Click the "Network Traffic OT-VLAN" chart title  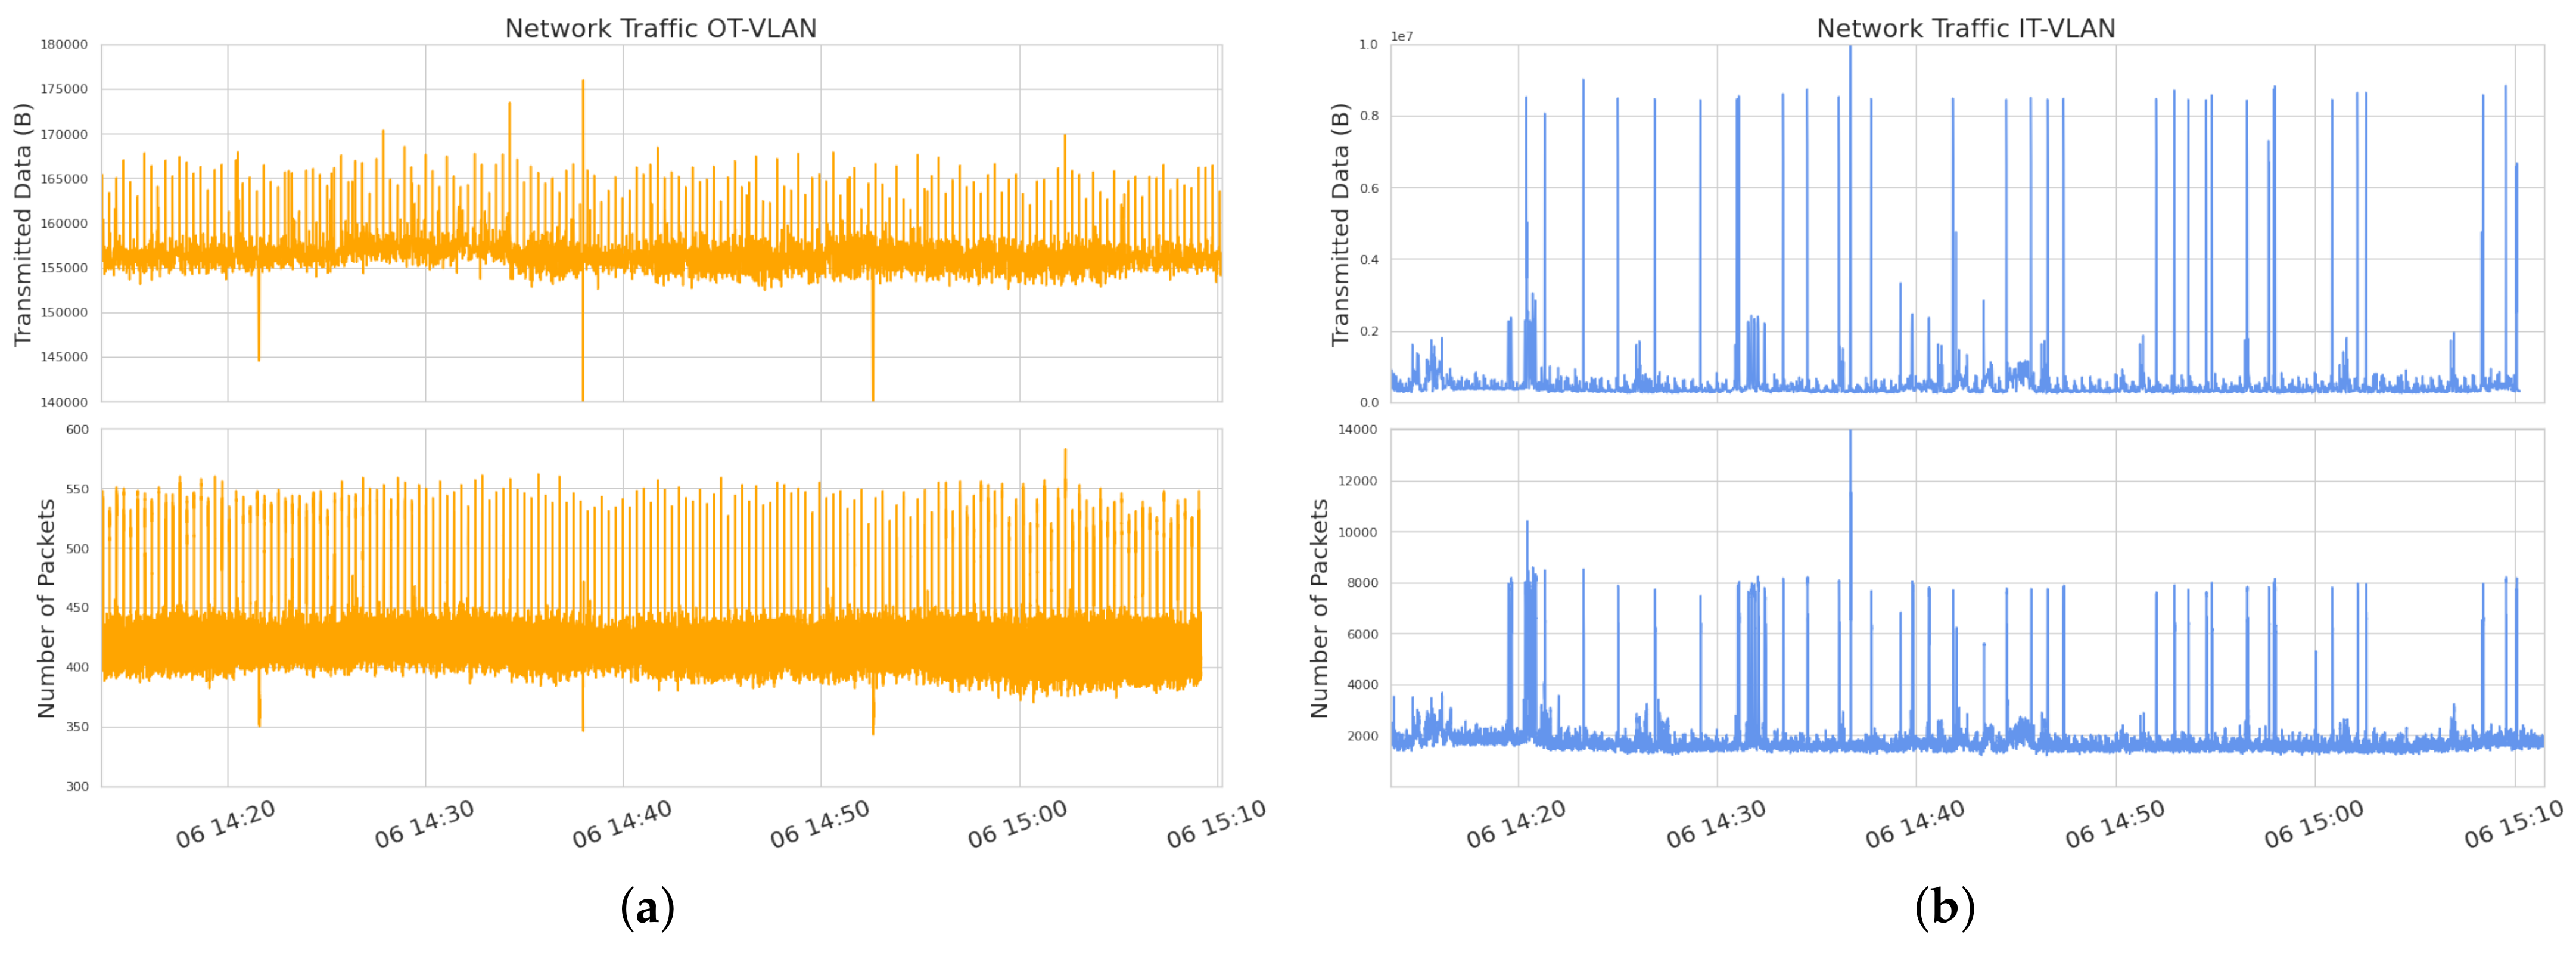660,28
